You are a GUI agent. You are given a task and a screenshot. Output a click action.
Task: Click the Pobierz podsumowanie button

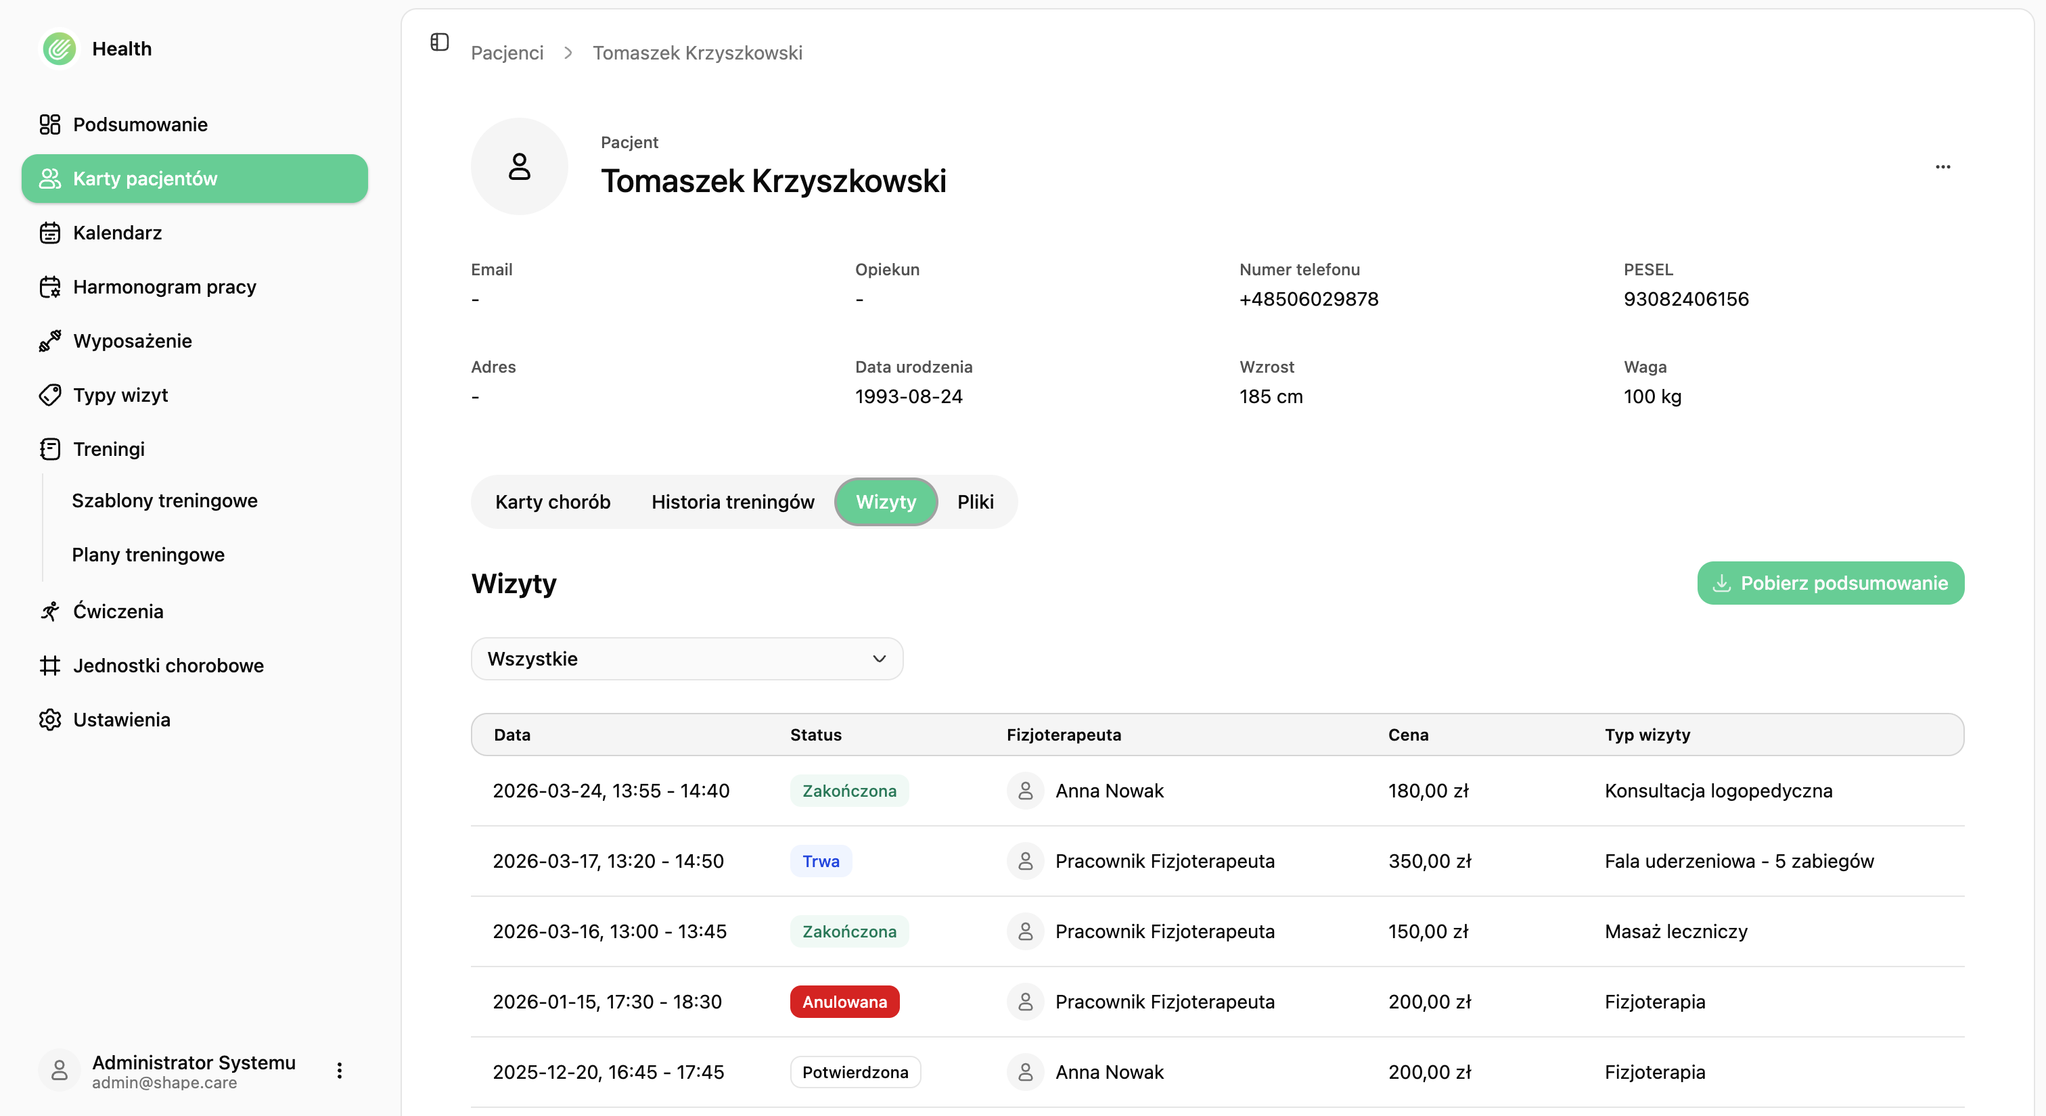1831,582
